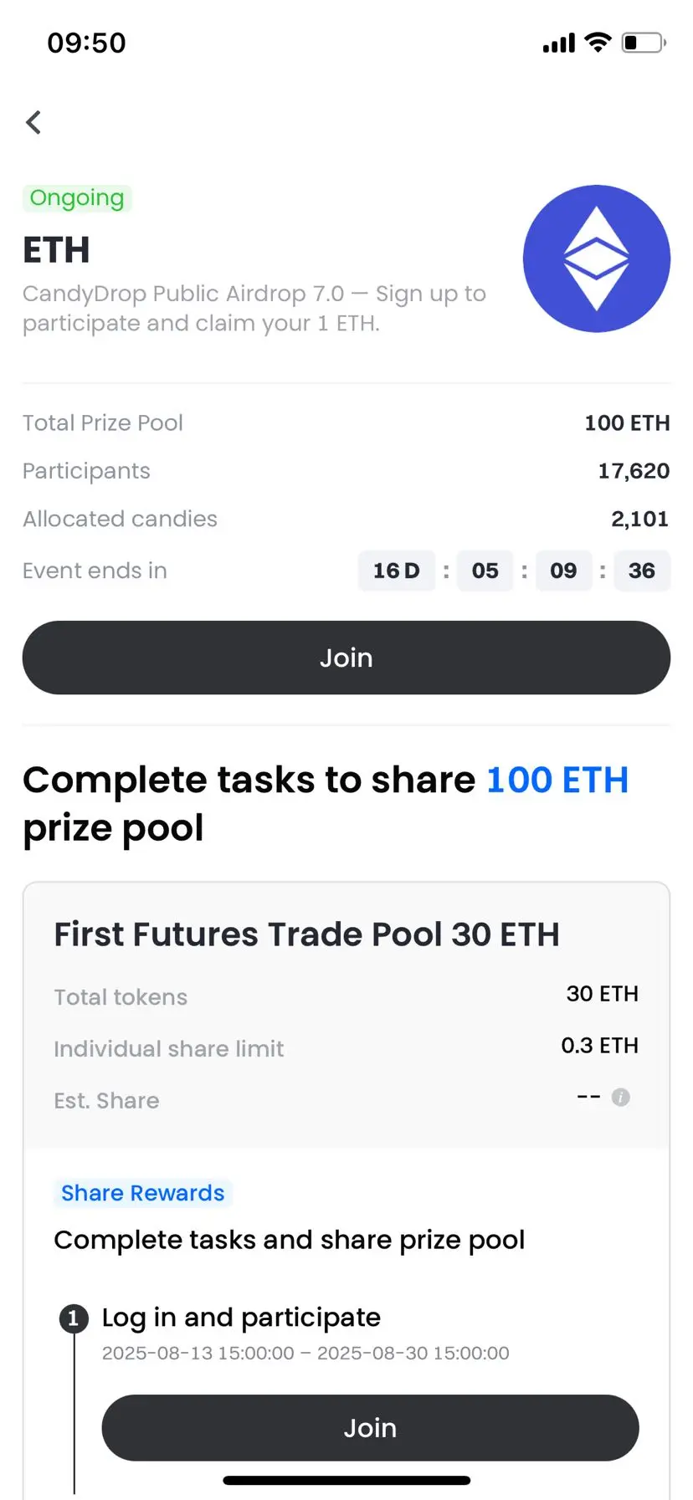
Task: Tap the 05 hours countdown box
Action: 485,571
